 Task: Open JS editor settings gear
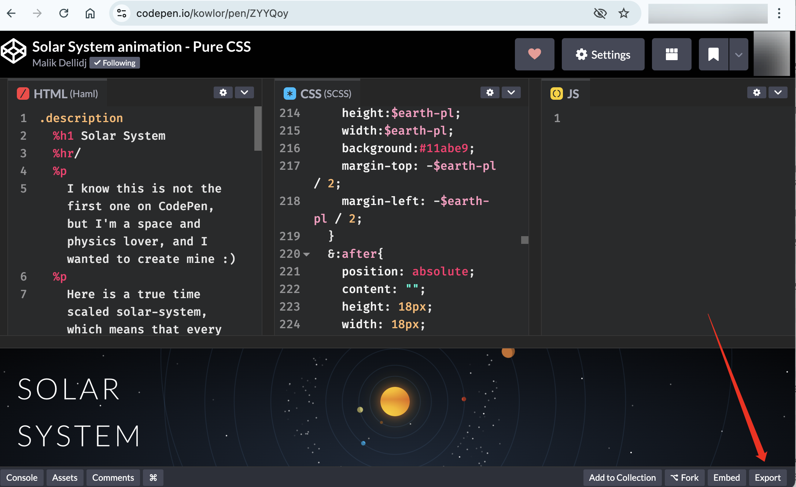click(756, 92)
